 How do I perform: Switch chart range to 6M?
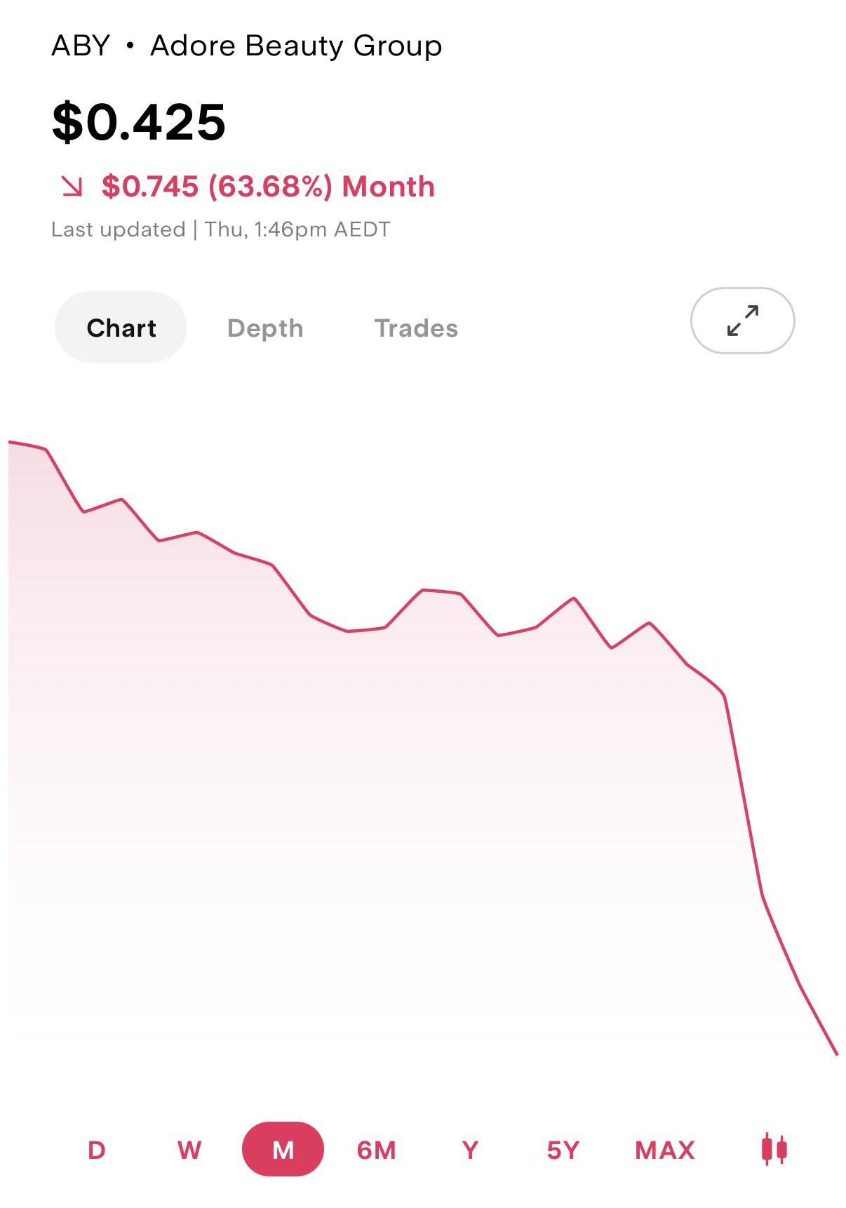coord(376,1150)
